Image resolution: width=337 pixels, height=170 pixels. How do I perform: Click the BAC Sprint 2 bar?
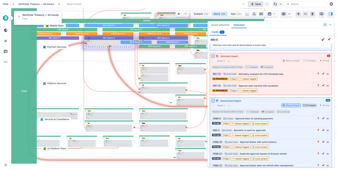click(x=109, y=25)
